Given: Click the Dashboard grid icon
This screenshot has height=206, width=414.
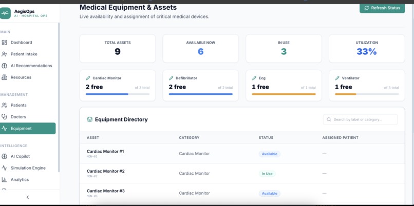Looking at the screenshot, I should pos(4,43).
